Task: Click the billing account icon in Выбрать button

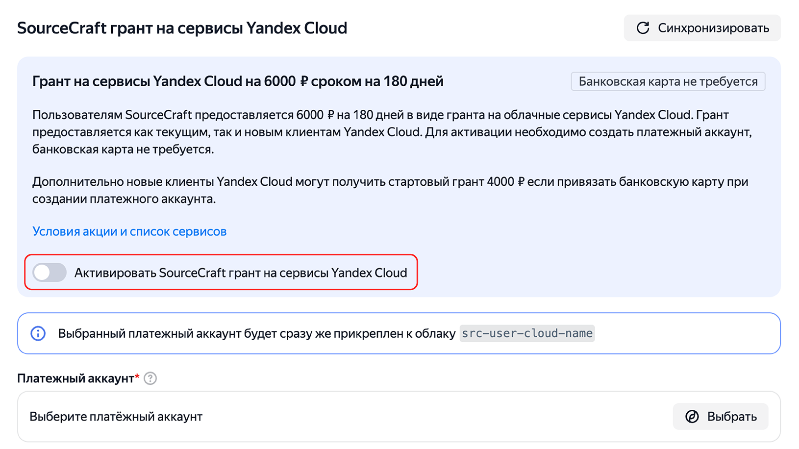Action: click(x=691, y=416)
